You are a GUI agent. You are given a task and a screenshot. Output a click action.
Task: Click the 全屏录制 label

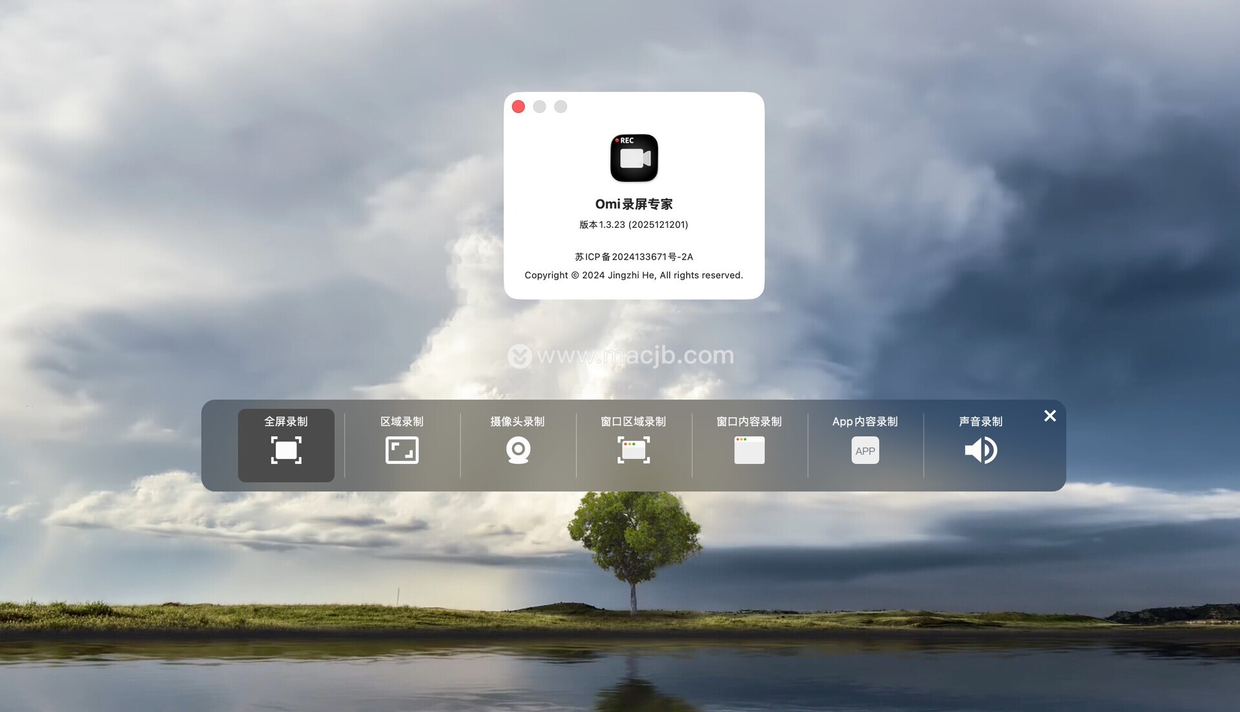(x=286, y=422)
